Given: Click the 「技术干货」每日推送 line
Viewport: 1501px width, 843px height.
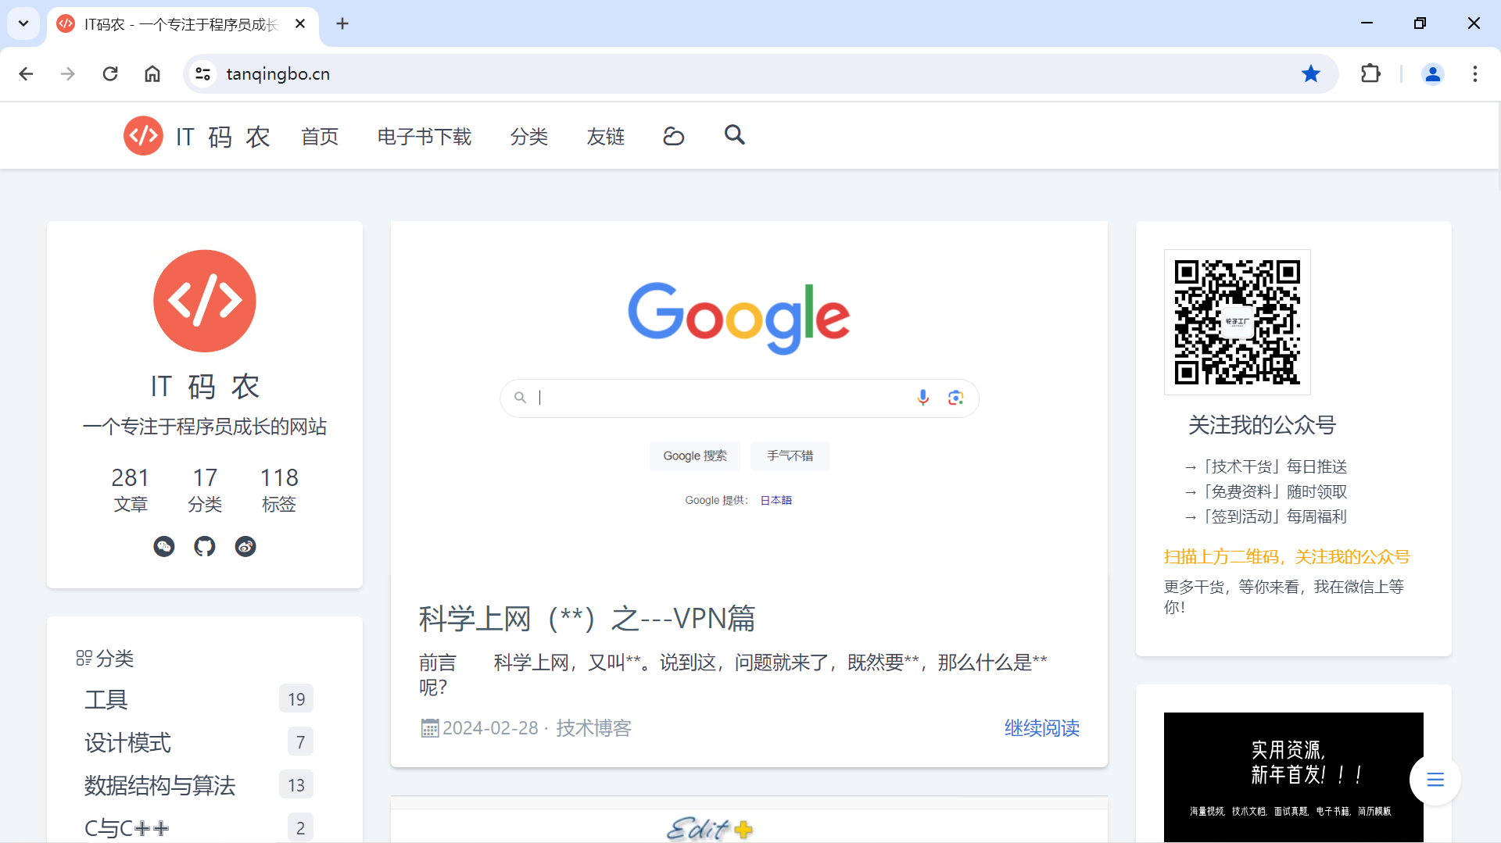Looking at the screenshot, I should point(1266,466).
